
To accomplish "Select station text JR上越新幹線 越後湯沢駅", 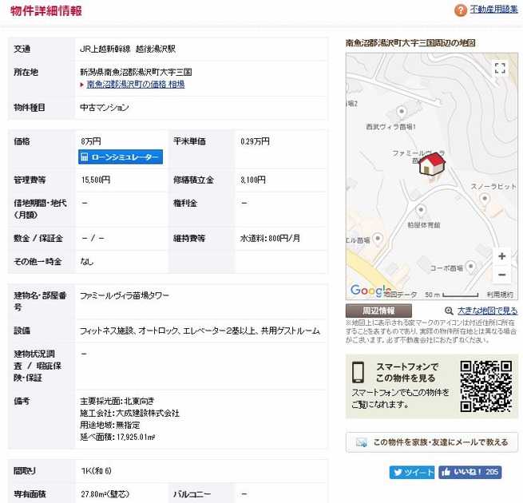I will tap(128, 49).
